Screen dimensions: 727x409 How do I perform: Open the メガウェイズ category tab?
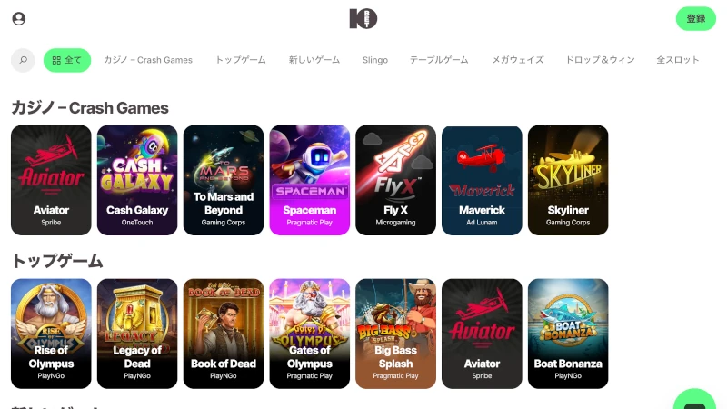click(x=517, y=60)
